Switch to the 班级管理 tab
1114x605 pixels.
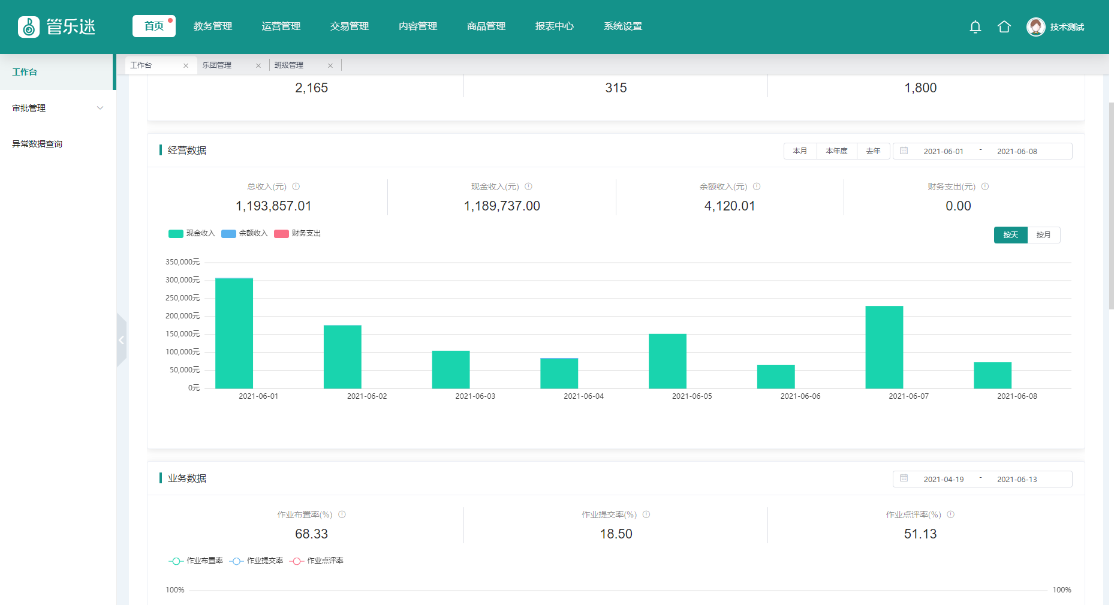pyautogui.click(x=289, y=65)
